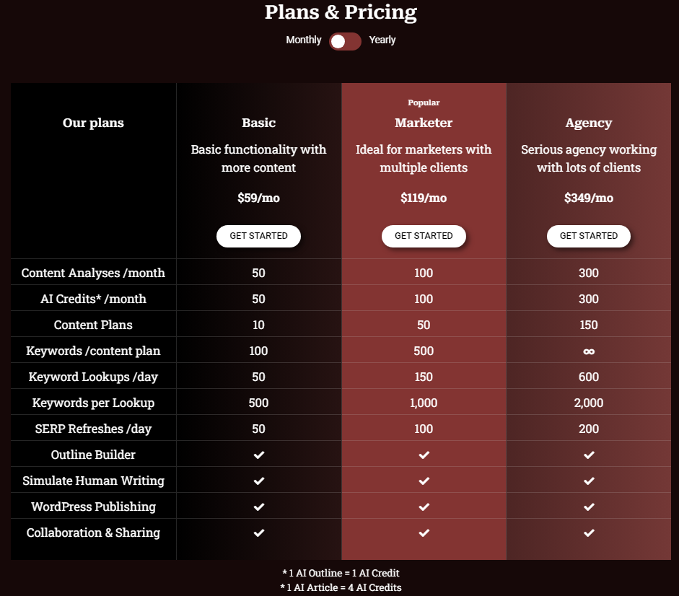Click the Marketer plan heading

[x=424, y=123]
